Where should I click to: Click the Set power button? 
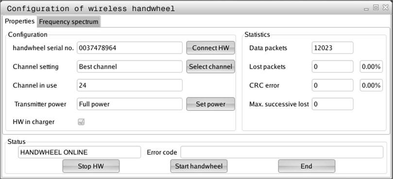click(x=210, y=104)
